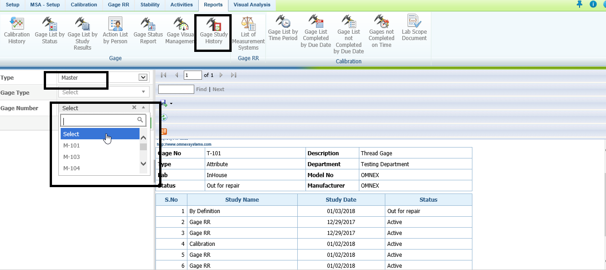Screen dimensions: 606x270
Task: Click the 01/03/2018 study date cell
Action: click(341, 211)
